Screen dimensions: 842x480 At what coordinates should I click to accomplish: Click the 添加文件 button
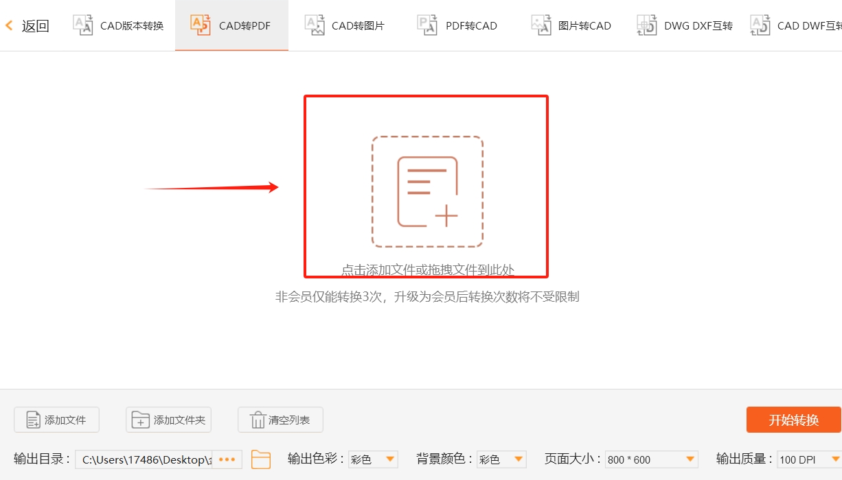click(56, 420)
